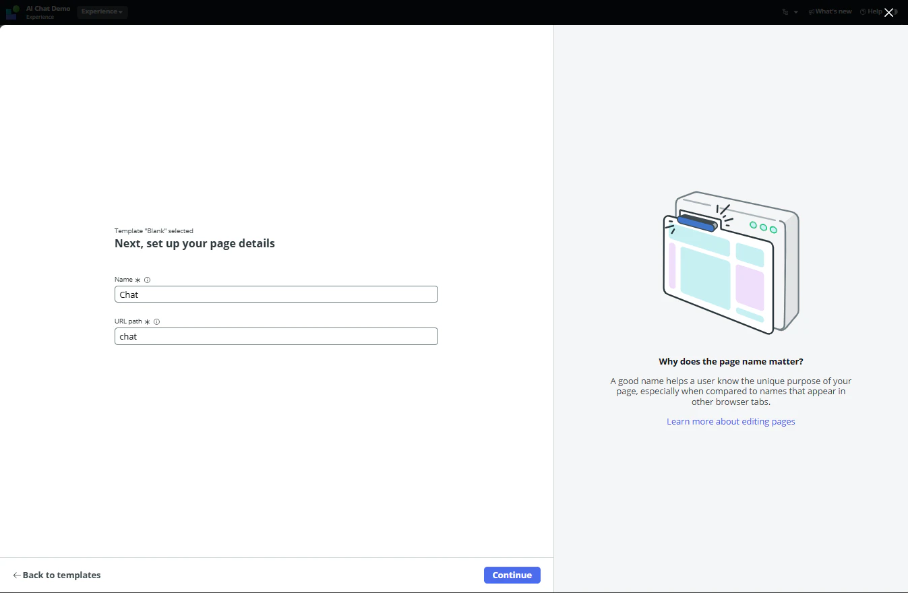The image size is (908, 593).
Task: Open Learn more about editing pages link
Action: coord(731,421)
